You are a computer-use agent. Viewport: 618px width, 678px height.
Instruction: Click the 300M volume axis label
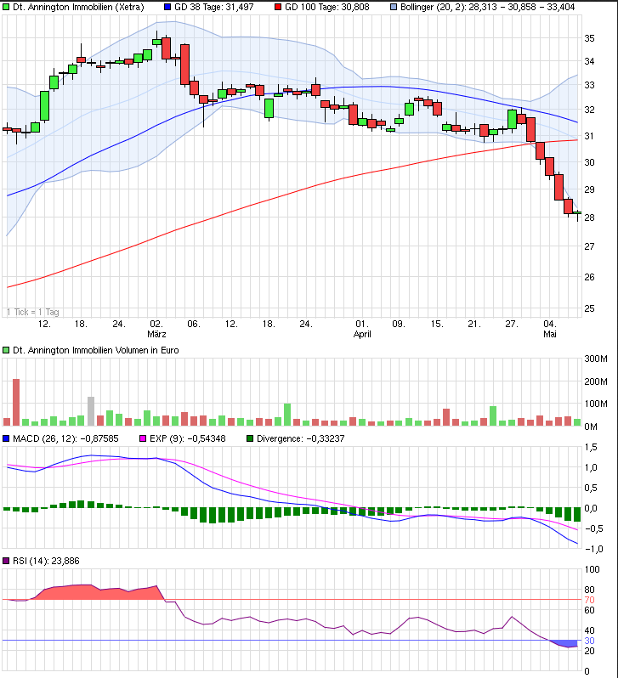[x=596, y=359]
